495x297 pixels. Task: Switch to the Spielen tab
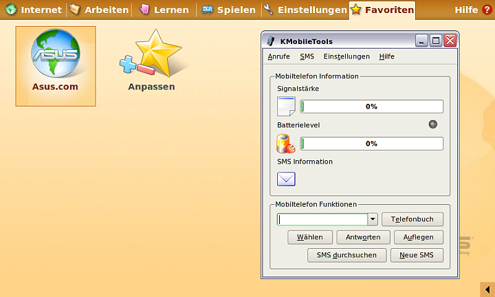coord(228,10)
